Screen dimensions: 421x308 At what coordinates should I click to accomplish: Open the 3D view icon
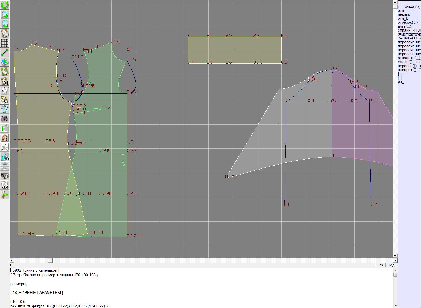[x=5, y=157]
